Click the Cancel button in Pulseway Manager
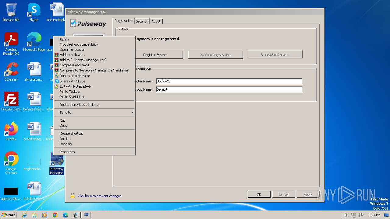390x219 pixels. [283, 194]
